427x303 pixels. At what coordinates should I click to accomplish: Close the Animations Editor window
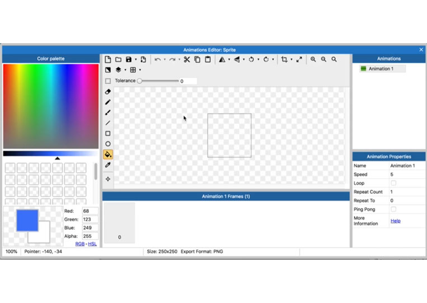[421, 50]
